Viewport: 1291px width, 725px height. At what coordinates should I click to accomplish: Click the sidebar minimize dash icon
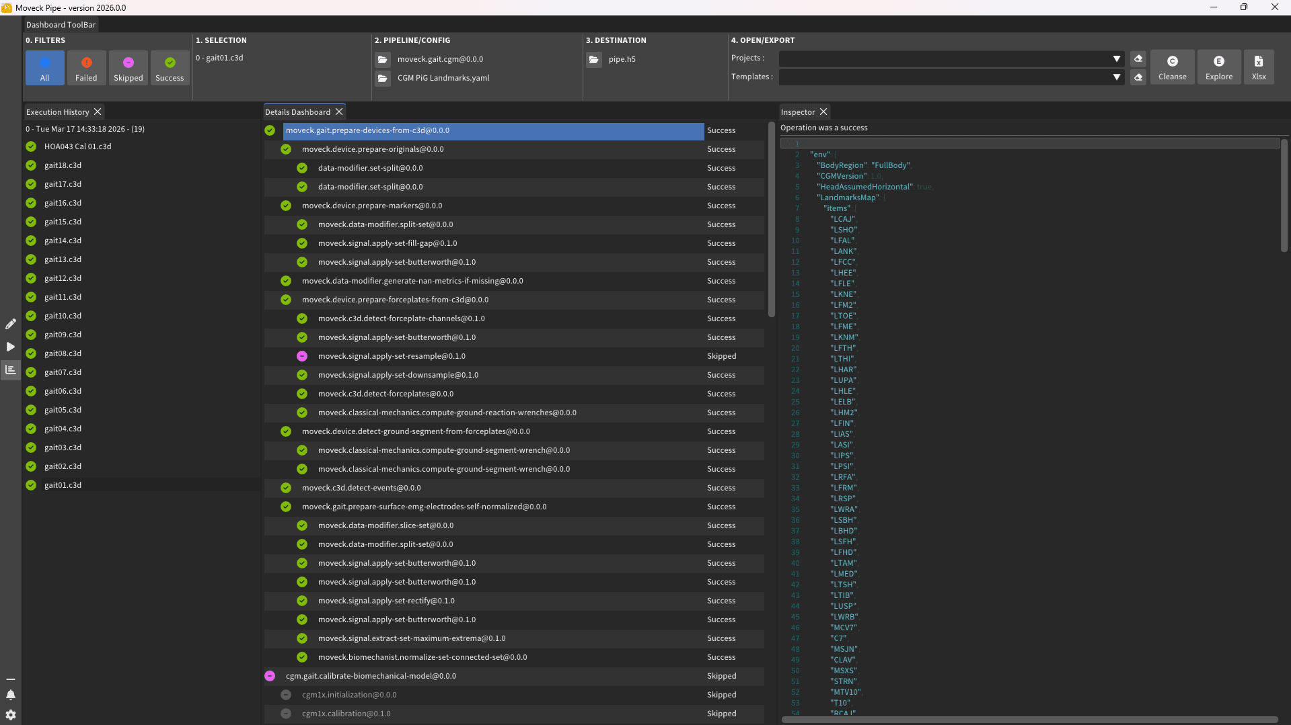click(11, 679)
